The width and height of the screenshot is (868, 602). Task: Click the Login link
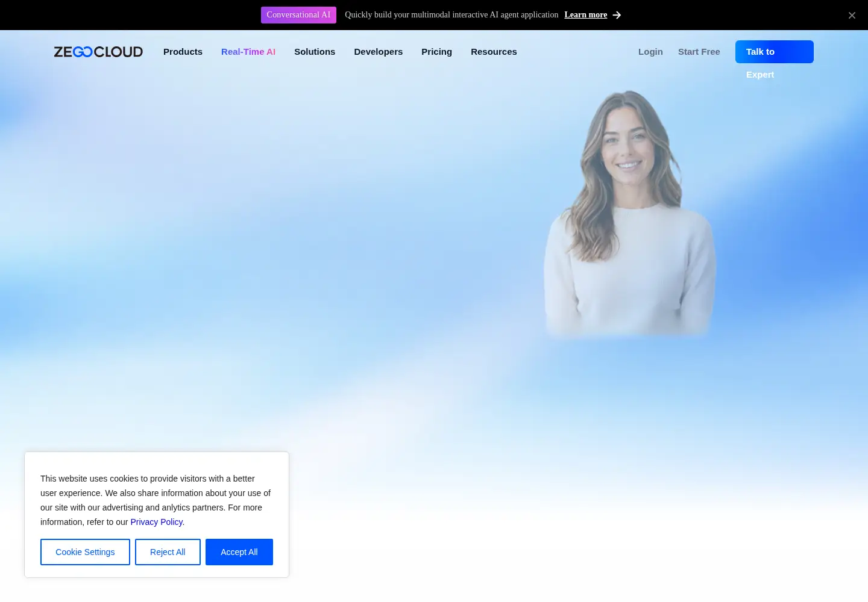click(650, 52)
